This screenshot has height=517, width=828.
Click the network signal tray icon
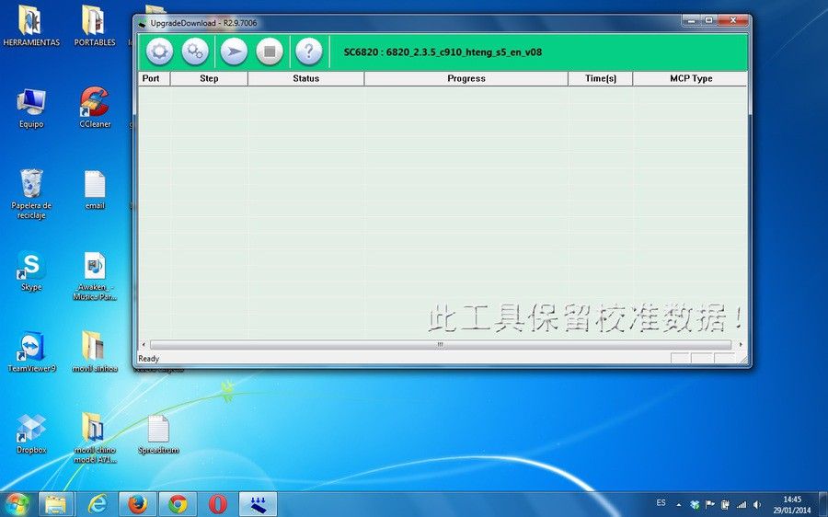pyautogui.click(x=742, y=505)
